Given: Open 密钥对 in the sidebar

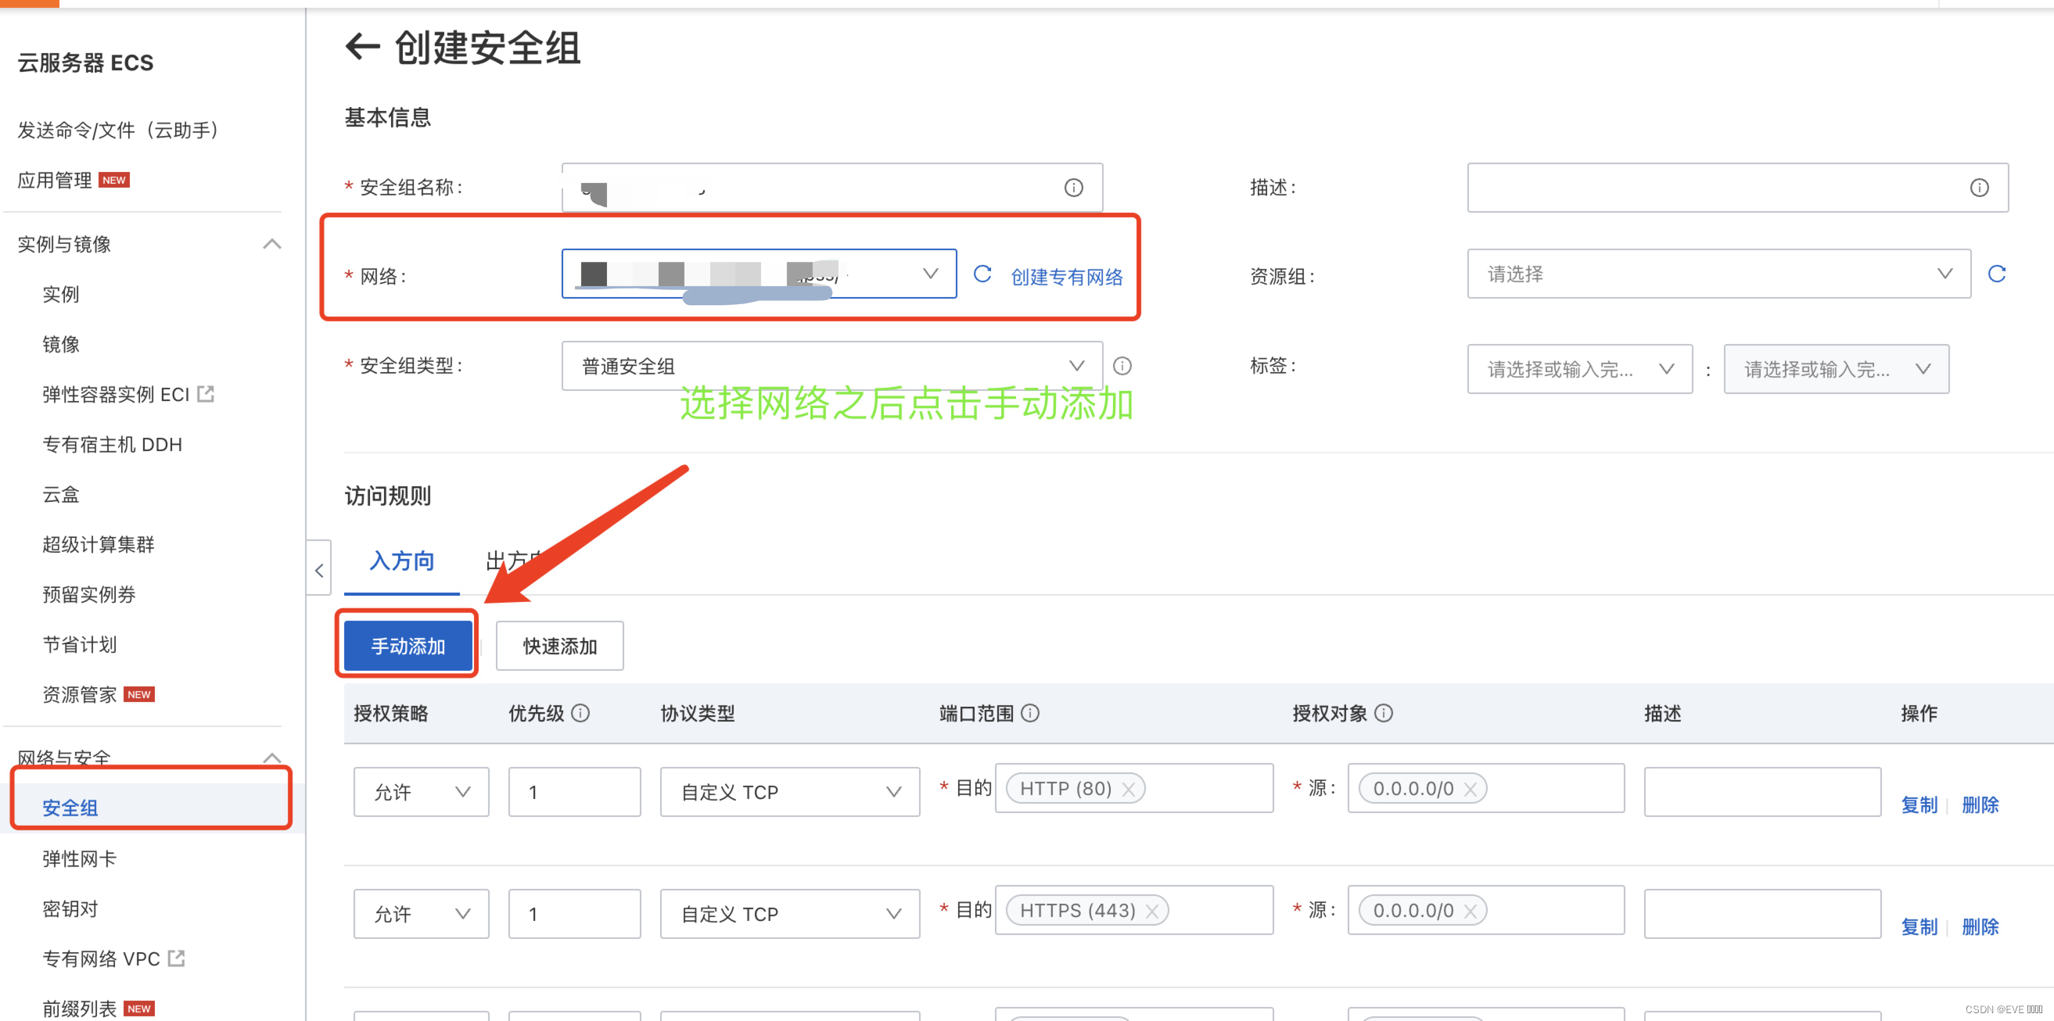Looking at the screenshot, I should pyautogui.click(x=70, y=908).
